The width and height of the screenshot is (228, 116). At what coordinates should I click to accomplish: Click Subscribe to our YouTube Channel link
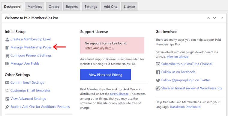click(187, 64)
